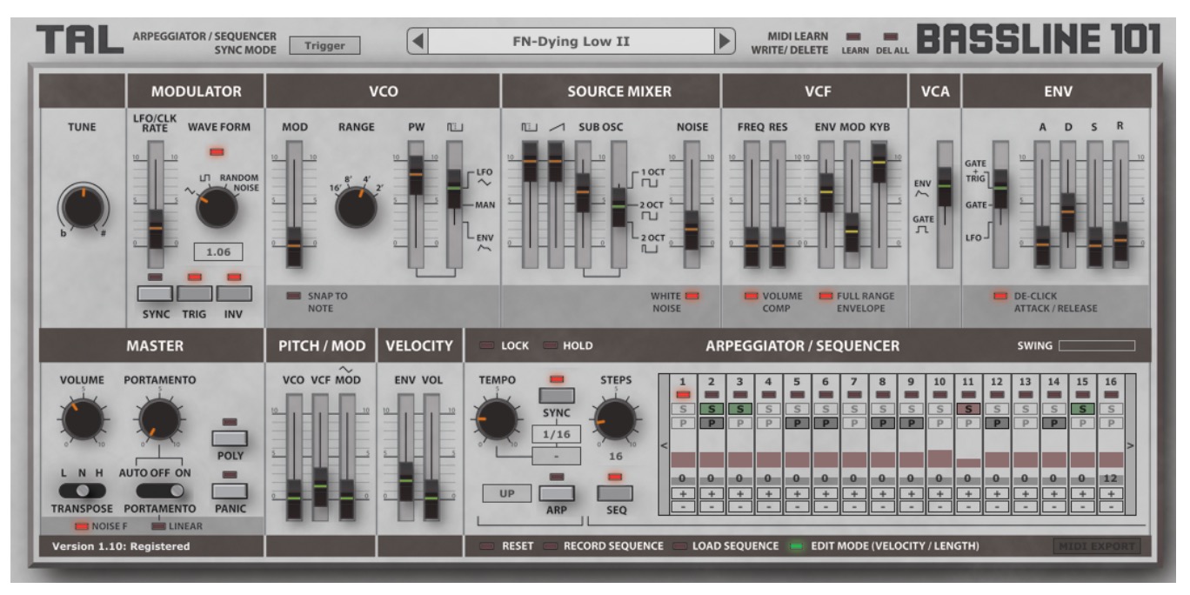Enable SNAP TO NOTE
This screenshot has width=1190, height=595.
coord(293,297)
